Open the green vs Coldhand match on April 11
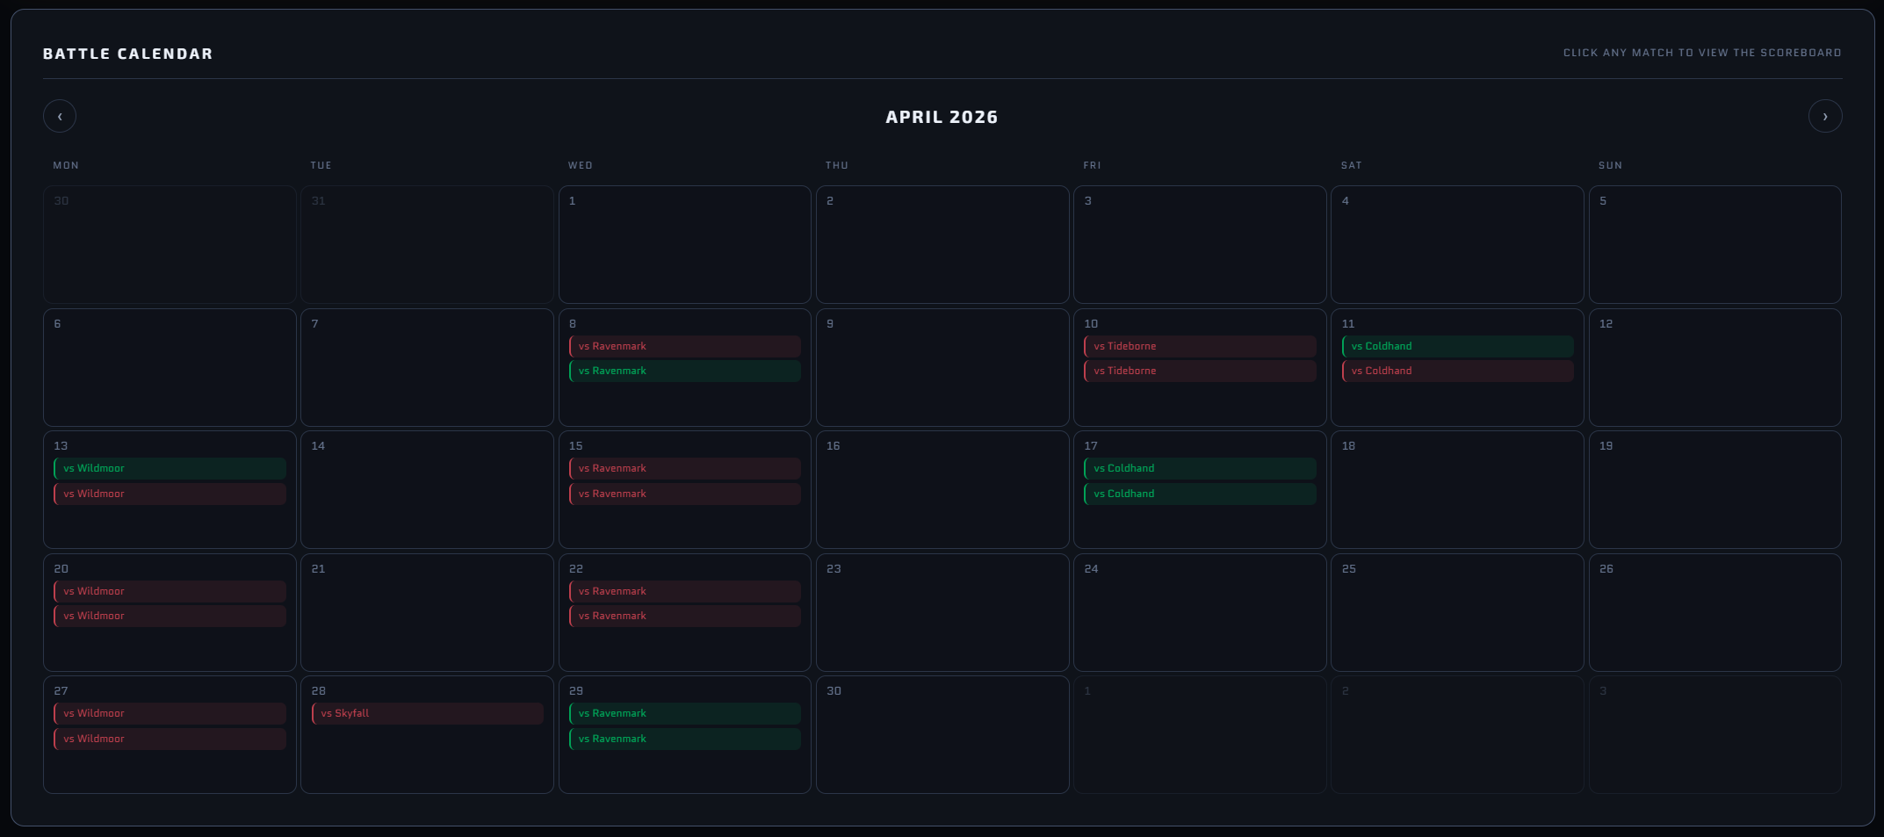This screenshot has width=1884, height=837. click(1457, 346)
